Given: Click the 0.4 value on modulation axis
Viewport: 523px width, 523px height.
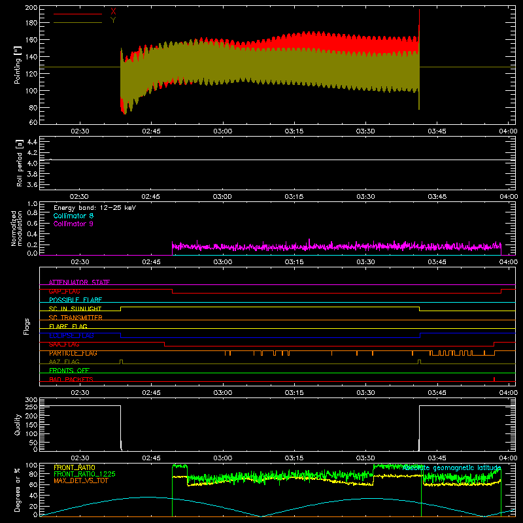Looking at the screenshot, I should [32, 234].
